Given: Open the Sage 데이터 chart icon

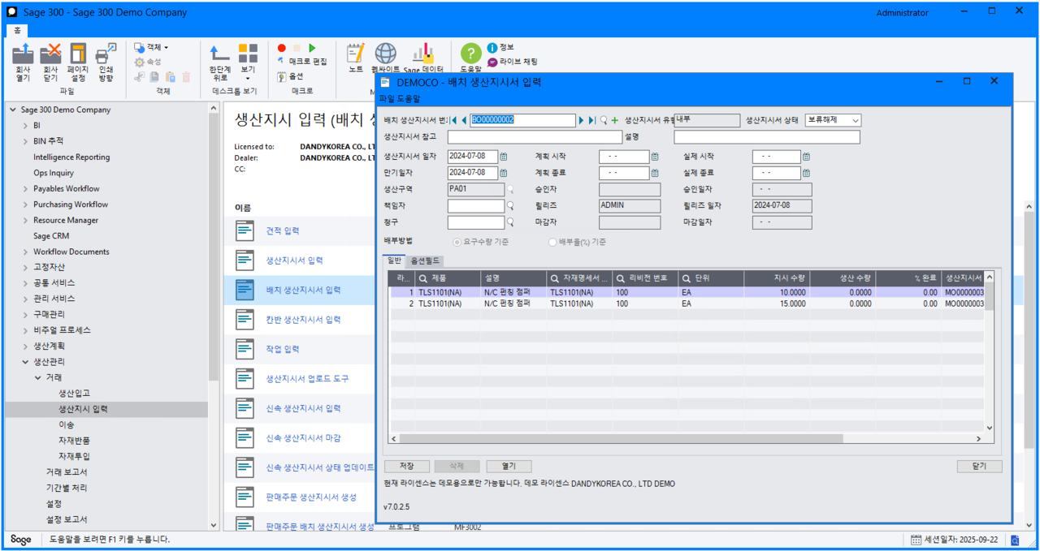Looking at the screenshot, I should [x=423, y=54].
